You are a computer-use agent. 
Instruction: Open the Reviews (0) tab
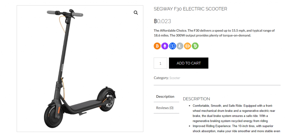165,108
